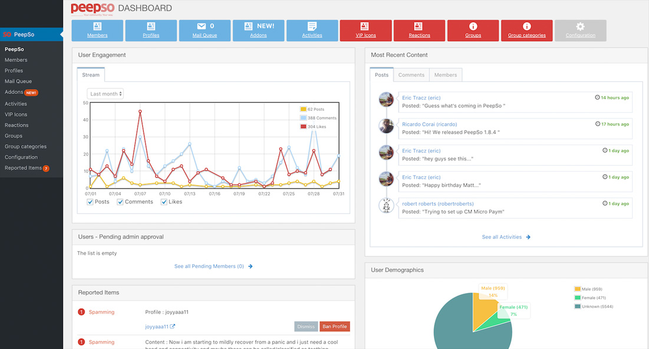The image size is (649, 349).
Task: Click the Unknown (5544) demographics legend swatch
Action: point(578,307)
